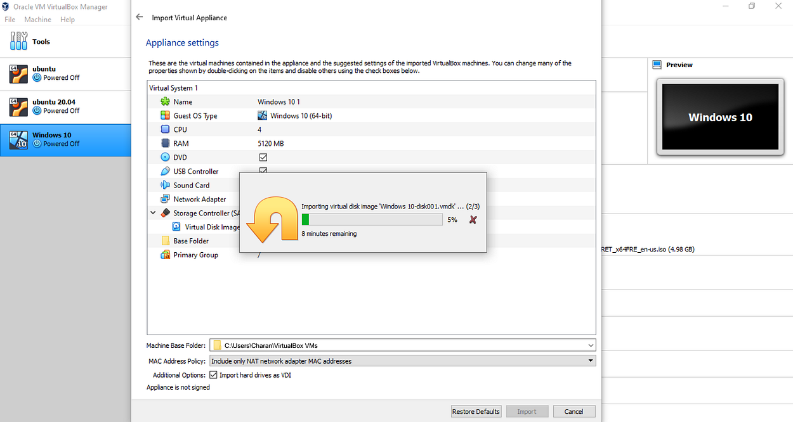The width and height of the screenshot is (793, 422).
Task: Click the Restore Defaults button
Action: pyautogui.click(x=476, y=411)
